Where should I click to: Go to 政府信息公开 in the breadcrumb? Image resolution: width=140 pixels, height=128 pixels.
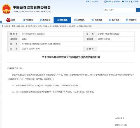point(31,26)
